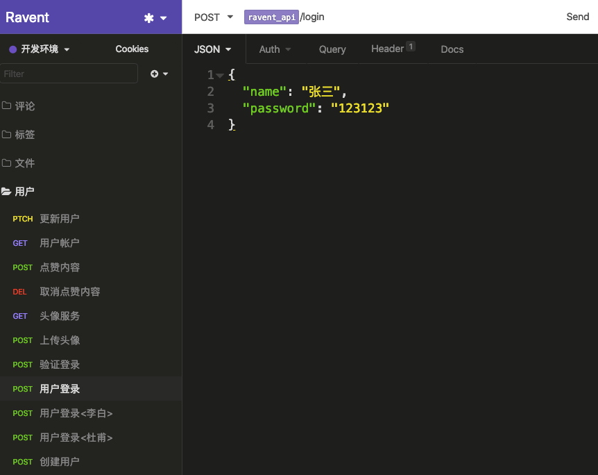The width and height of the screenshot is (598, 475).
Task: Switch to the Query tab
Action: (x=332, y=49)
